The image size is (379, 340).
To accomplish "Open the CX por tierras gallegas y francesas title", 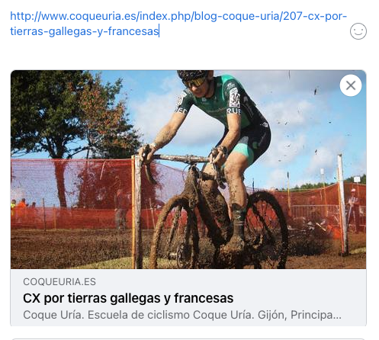I will (128, 298).
